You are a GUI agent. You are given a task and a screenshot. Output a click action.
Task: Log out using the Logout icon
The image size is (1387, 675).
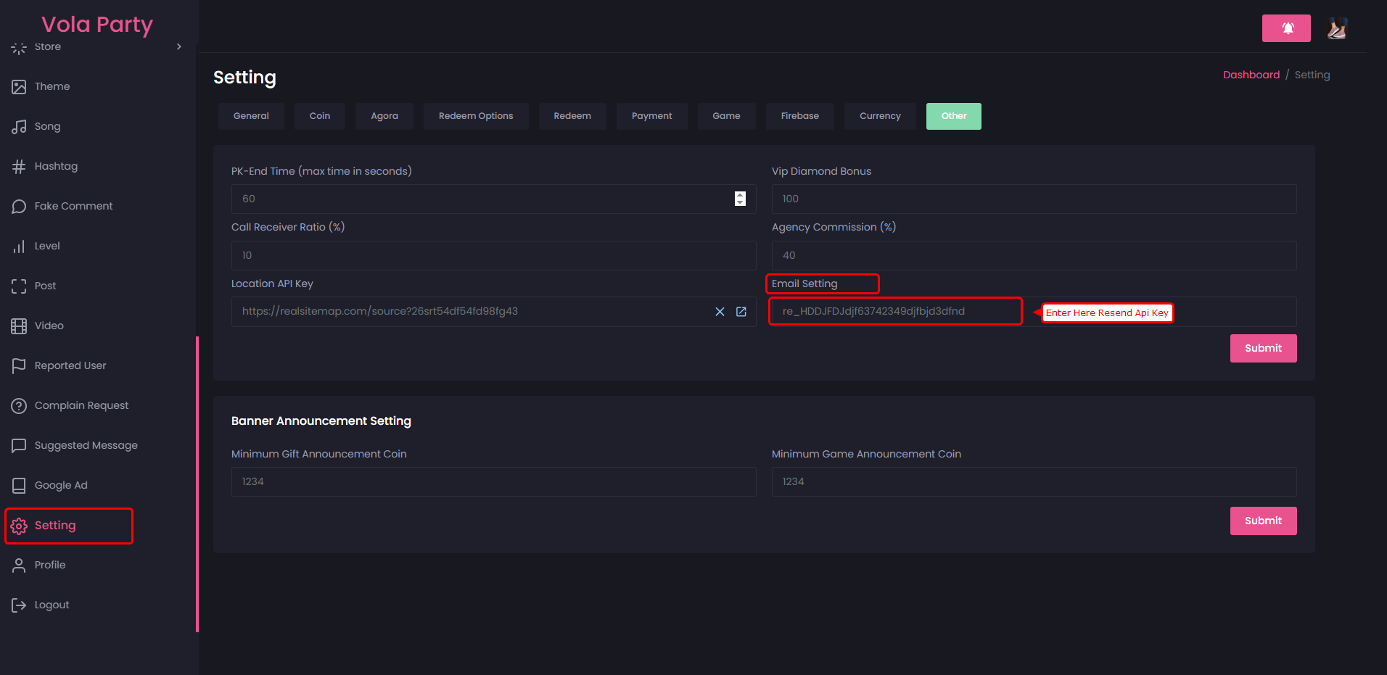click(x=19, y=605)
